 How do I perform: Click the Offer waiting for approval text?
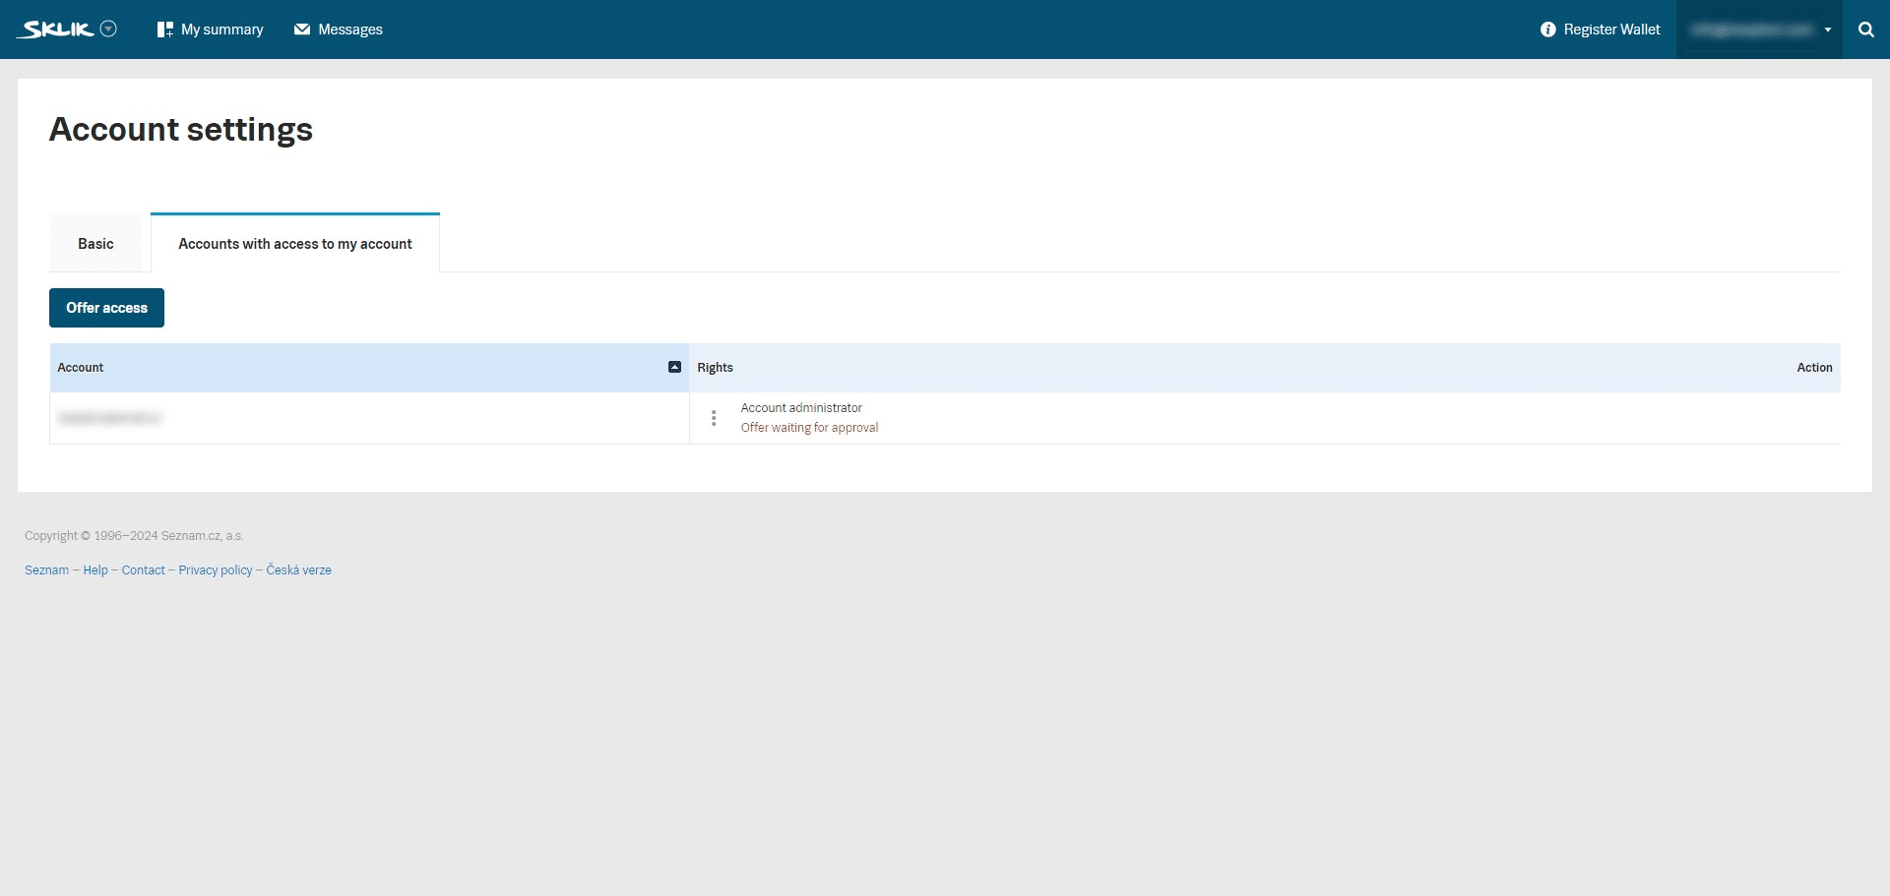coord(809,427)
